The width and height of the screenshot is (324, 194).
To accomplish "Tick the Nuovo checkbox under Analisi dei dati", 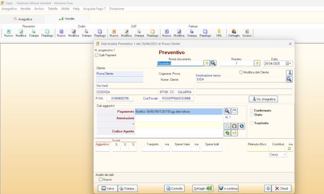I will (100, 180).
